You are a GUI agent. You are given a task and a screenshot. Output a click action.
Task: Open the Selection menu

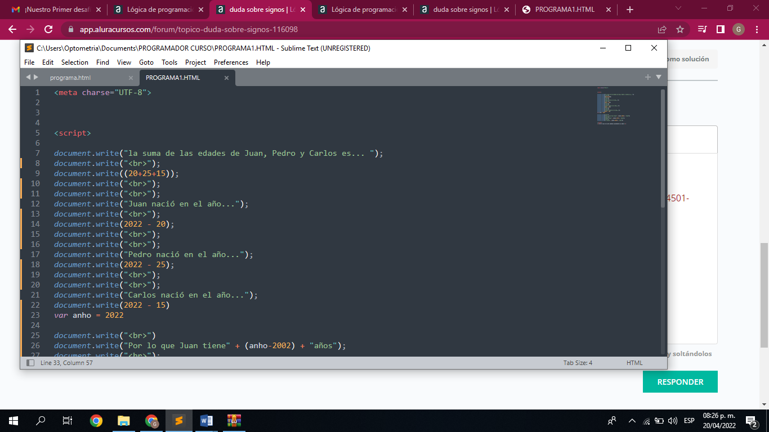click(75, 62)
